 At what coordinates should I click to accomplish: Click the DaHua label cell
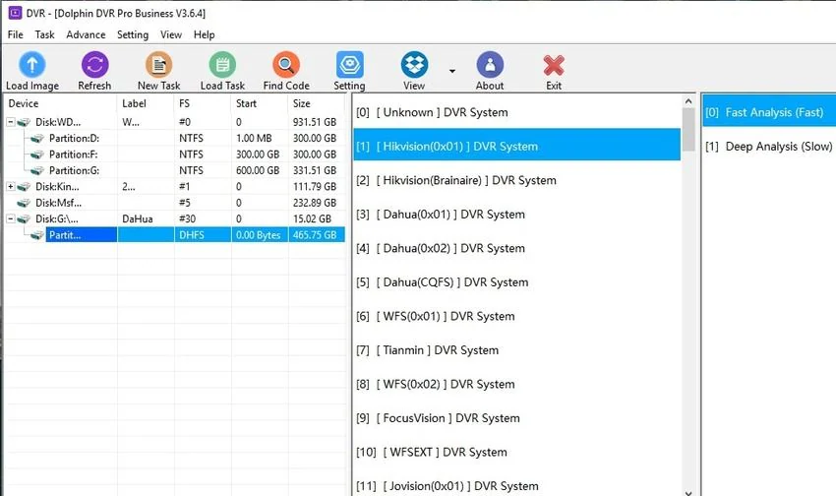(138, 218)
